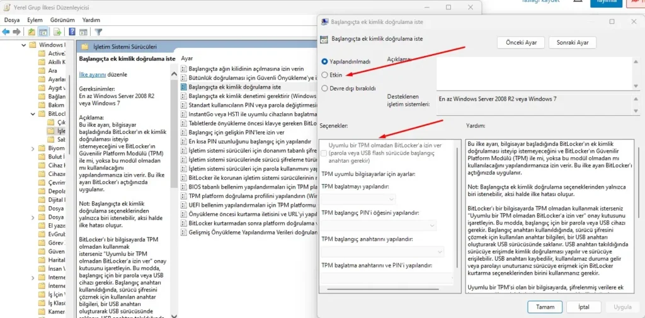Click the export list toolbar icon
Screen dimensions: 645x318
(58, 31)
